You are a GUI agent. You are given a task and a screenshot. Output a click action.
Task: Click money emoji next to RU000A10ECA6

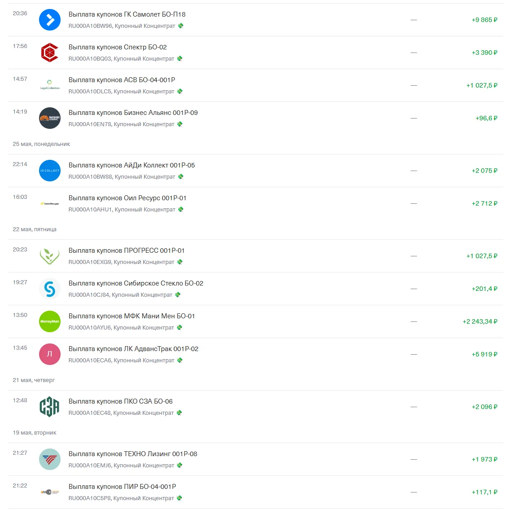click(x=180, y=360)
